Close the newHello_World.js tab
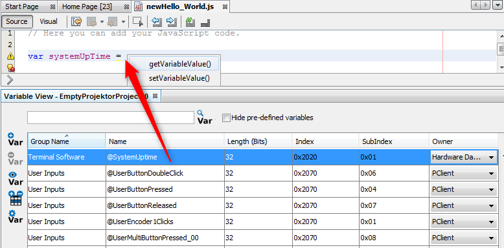The image size is (504, 248). pyautogui.click(x=225, y=6)
